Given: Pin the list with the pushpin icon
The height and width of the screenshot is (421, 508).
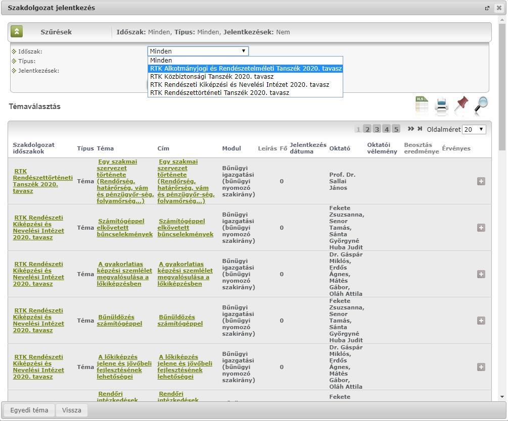Looking at the screenshot, I should 461,104.
